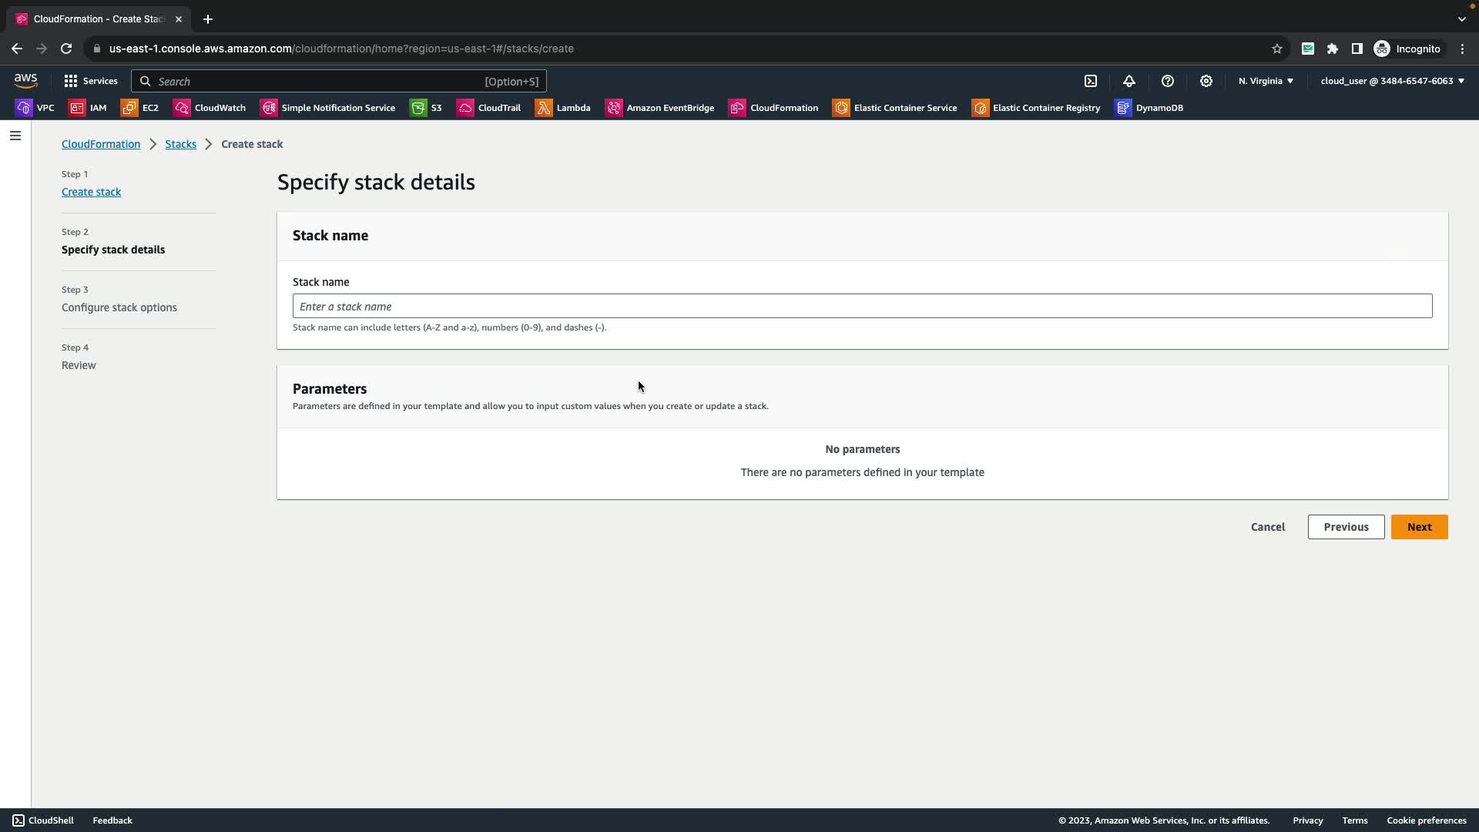Open the notifications bell icon
This screenshot has width=1479, height=832.
tap(1129, 81)
